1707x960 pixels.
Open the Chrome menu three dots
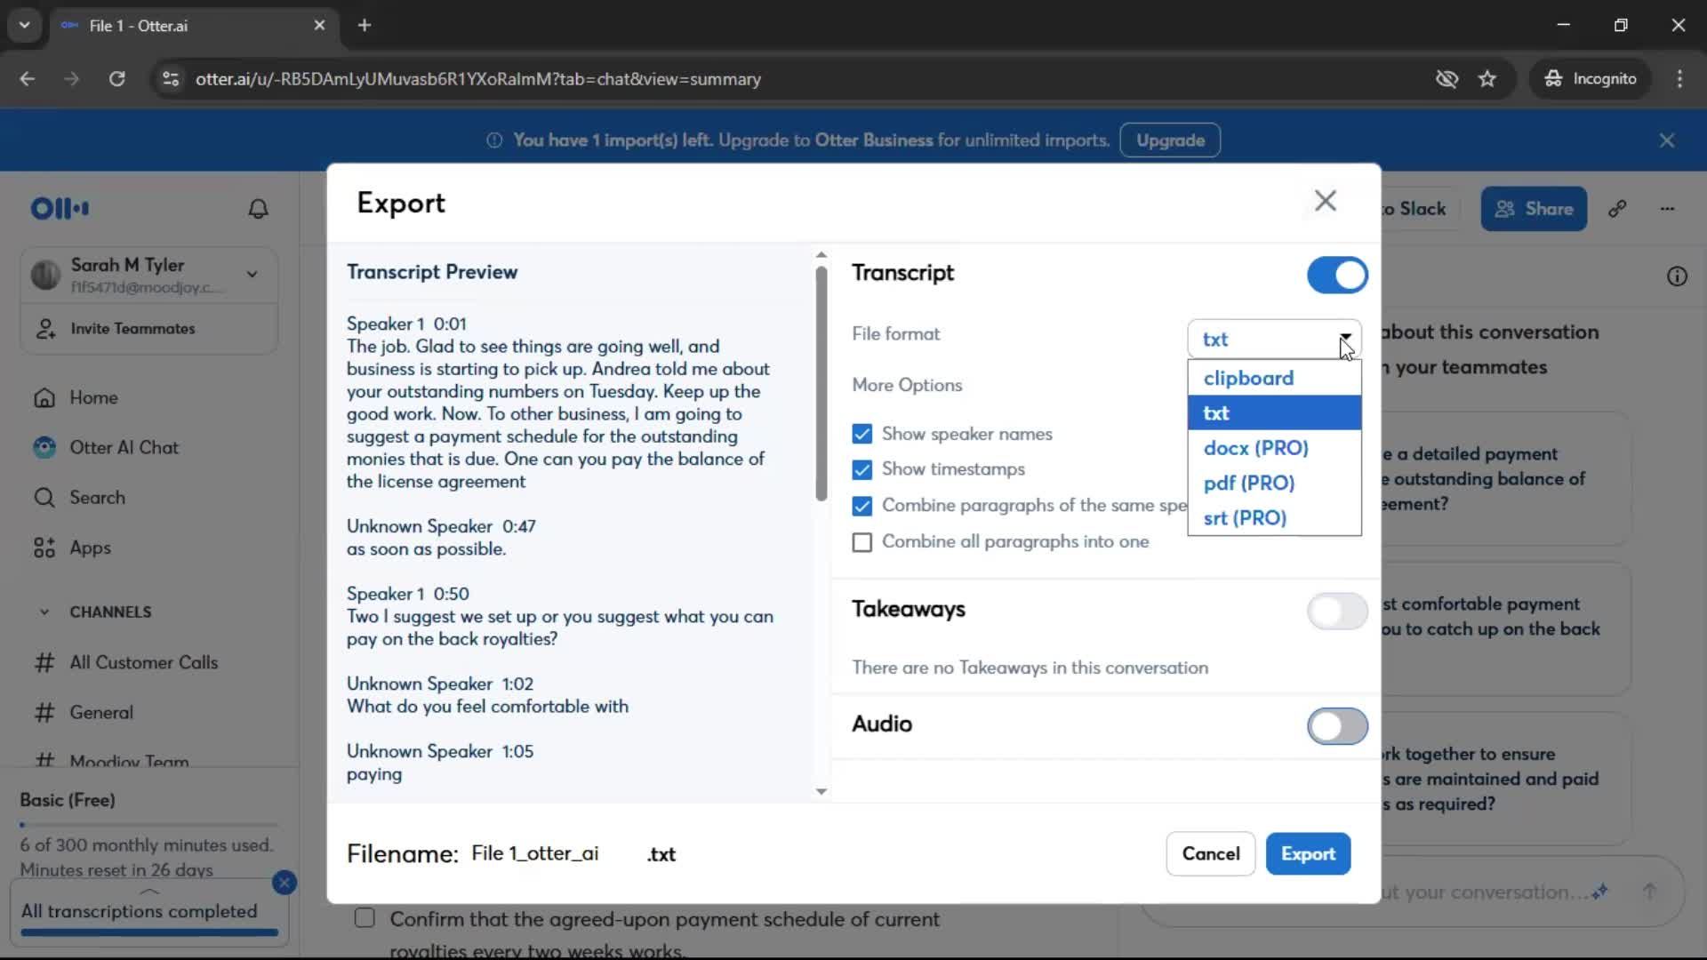tap(1679, 78)
